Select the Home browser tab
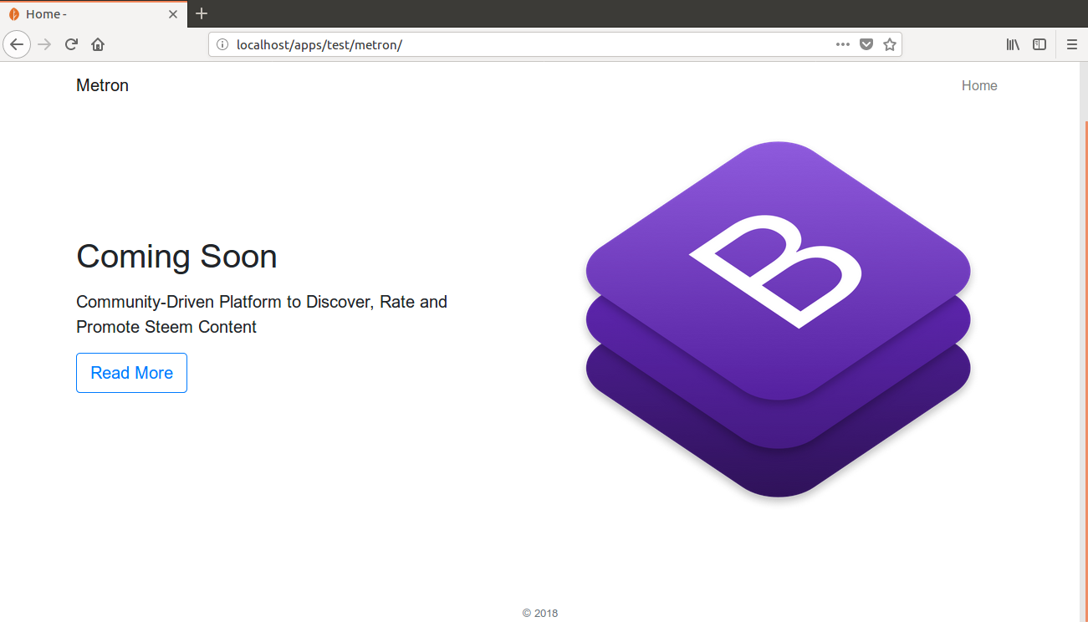 [x=94, y=14]
